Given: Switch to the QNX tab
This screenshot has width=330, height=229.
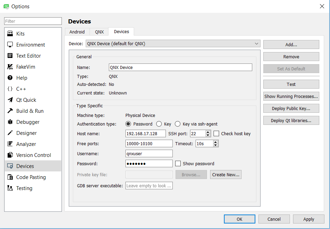Looking at the screenshot, I should tap(99, 32).
